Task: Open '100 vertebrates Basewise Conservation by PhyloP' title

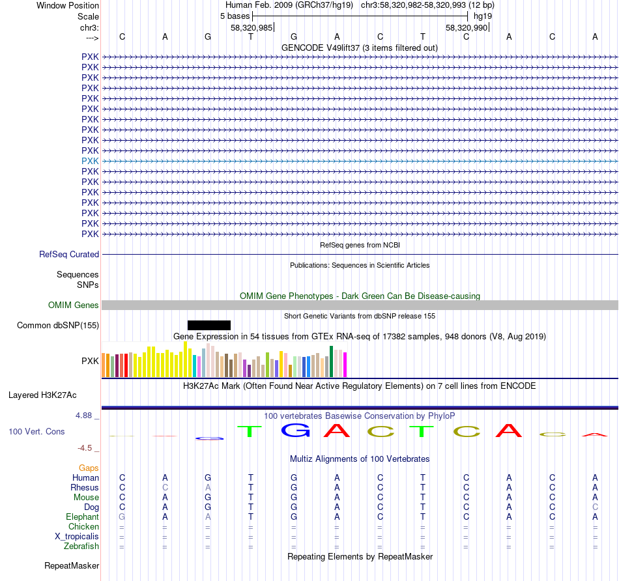Action: (360, 416)
